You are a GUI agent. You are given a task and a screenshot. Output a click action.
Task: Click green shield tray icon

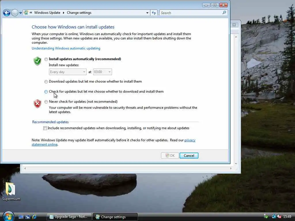point(266,217)
